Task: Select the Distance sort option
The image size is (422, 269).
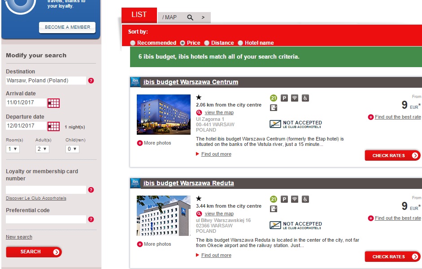Action: point(207,43)
